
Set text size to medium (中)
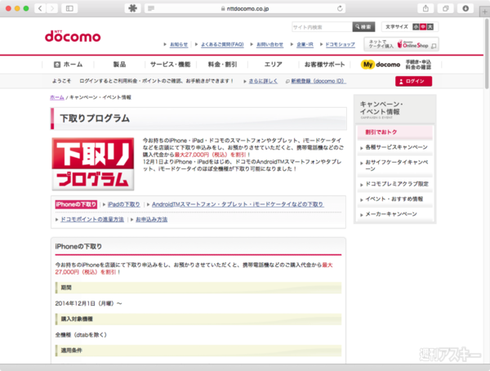(423, 27)
